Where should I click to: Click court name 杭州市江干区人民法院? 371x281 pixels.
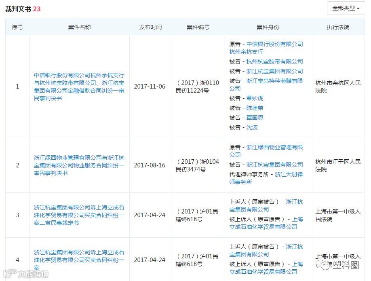[338, 165]
